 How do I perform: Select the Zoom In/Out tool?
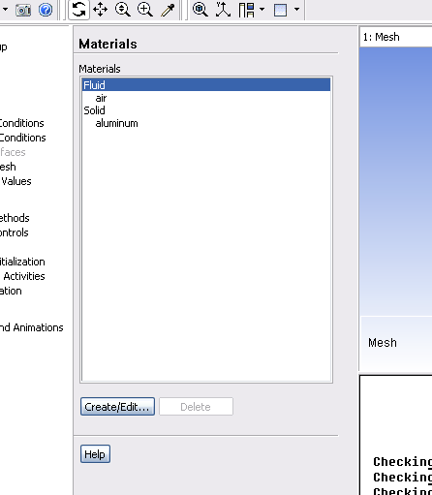[x=123, y=10]
